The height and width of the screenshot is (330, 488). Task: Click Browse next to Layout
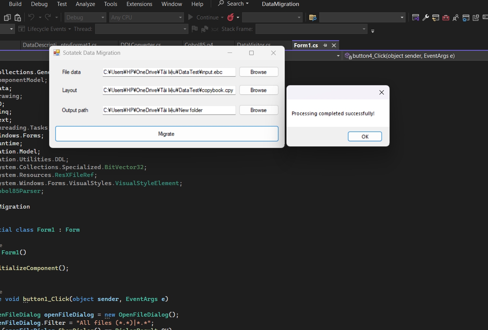click(259, 90)
